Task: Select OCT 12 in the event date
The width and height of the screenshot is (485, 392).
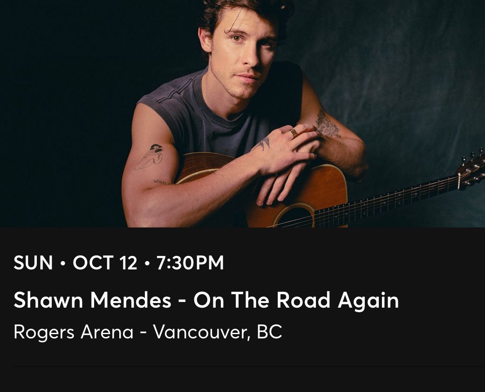Action: pos(105,263)
